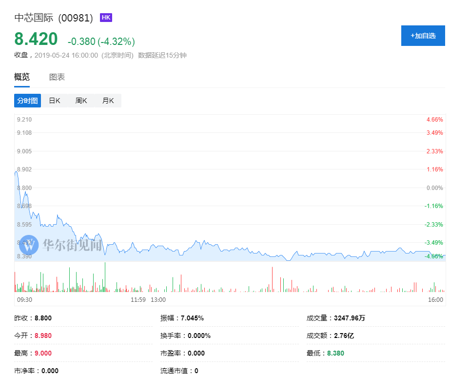The width and height of the screenshot is (450, 379).
Task: Click the current price 8.420
Action: [36, 39]
